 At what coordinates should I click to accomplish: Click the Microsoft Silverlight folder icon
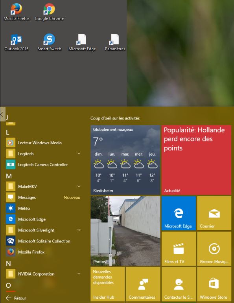click(x=11, y=230)
